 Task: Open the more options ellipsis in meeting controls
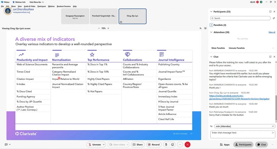click(180, 144)
